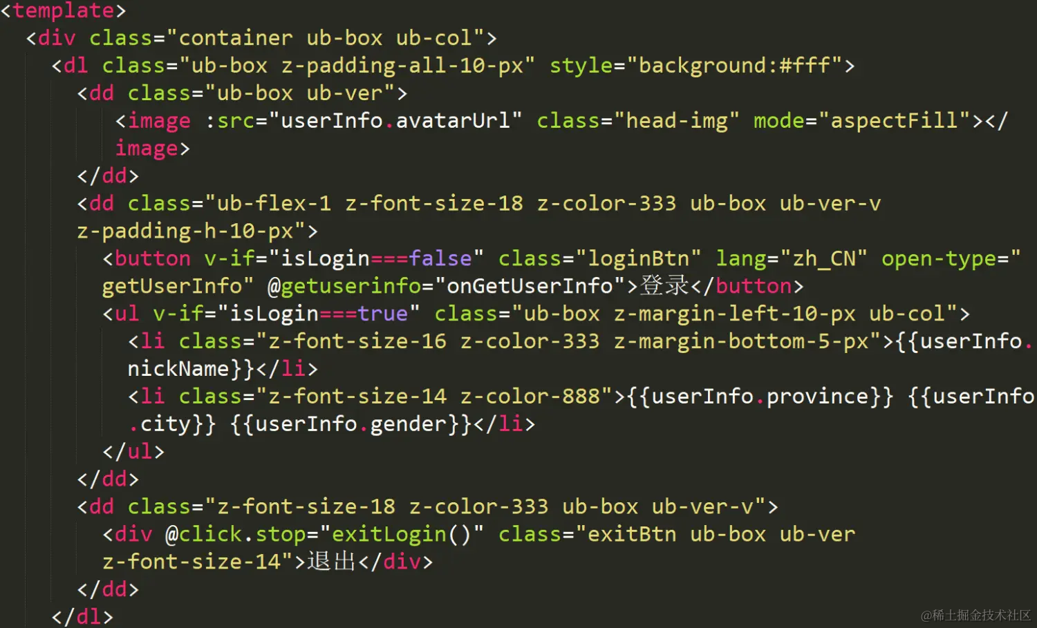The height and width of the screenshot is (628, 1037).
Task: Select the "exitLogin()" handler call
Action: click(402, 534)
